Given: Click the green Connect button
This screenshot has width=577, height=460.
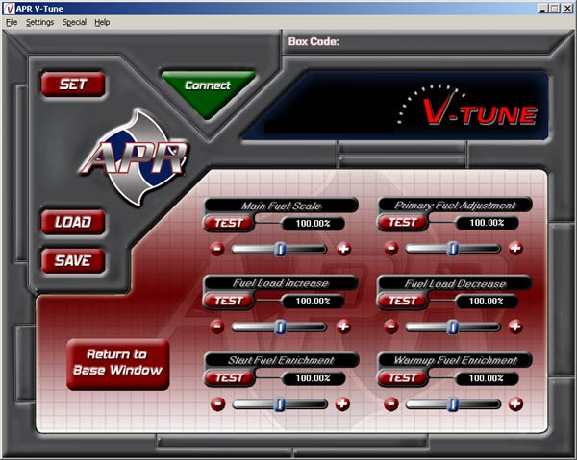Looking at the screenshot, I should 208,90.
